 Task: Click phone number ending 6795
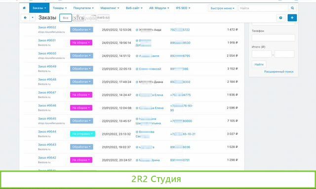click(180, 56)
